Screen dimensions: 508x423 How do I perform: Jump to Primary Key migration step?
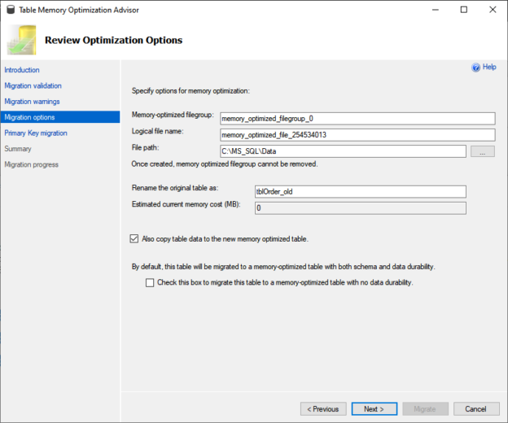pyautogui.click(x=36, y=133)
